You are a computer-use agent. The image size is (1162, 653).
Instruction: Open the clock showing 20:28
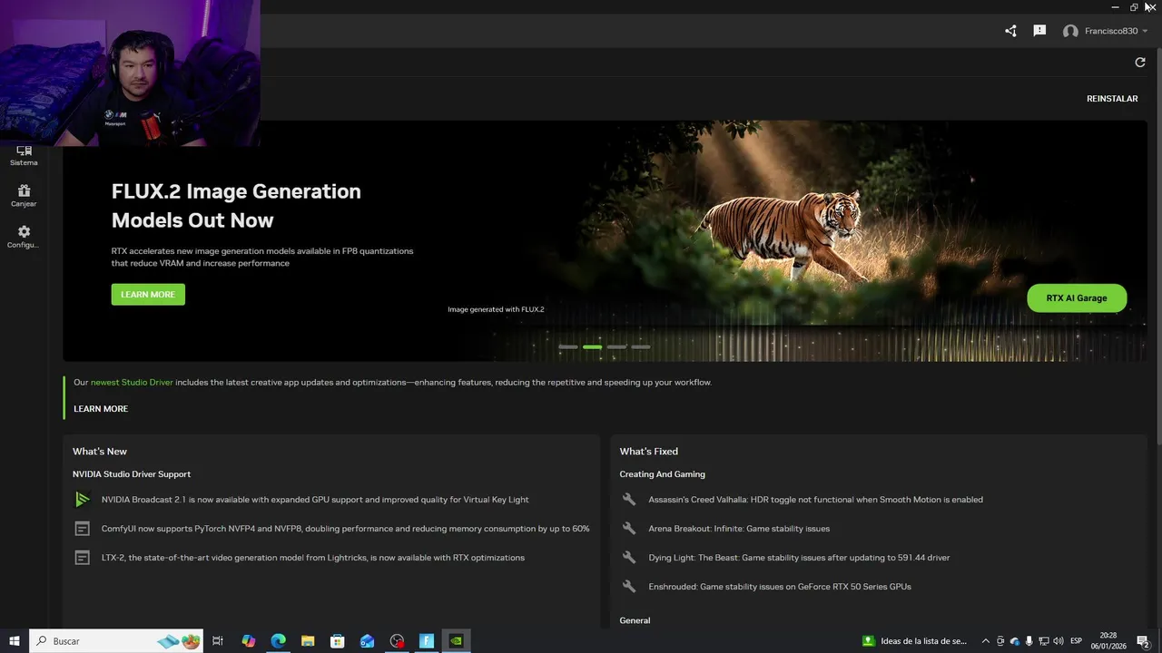coord(1108,641)
